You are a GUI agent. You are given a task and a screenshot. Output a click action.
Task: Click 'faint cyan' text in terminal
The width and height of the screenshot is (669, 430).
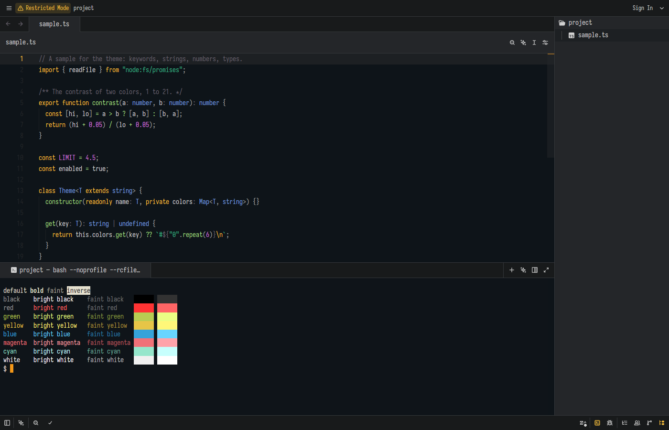click(104, 351)
